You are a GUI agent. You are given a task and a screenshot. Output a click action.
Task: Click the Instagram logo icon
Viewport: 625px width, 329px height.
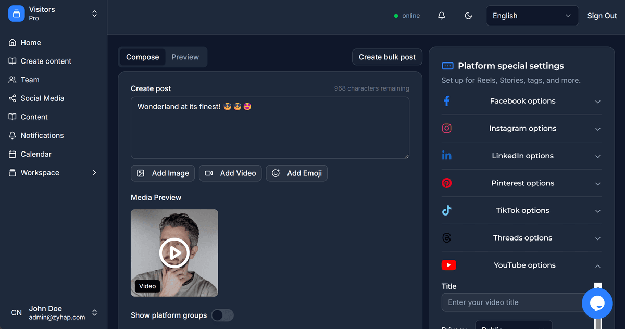(447, 128)
